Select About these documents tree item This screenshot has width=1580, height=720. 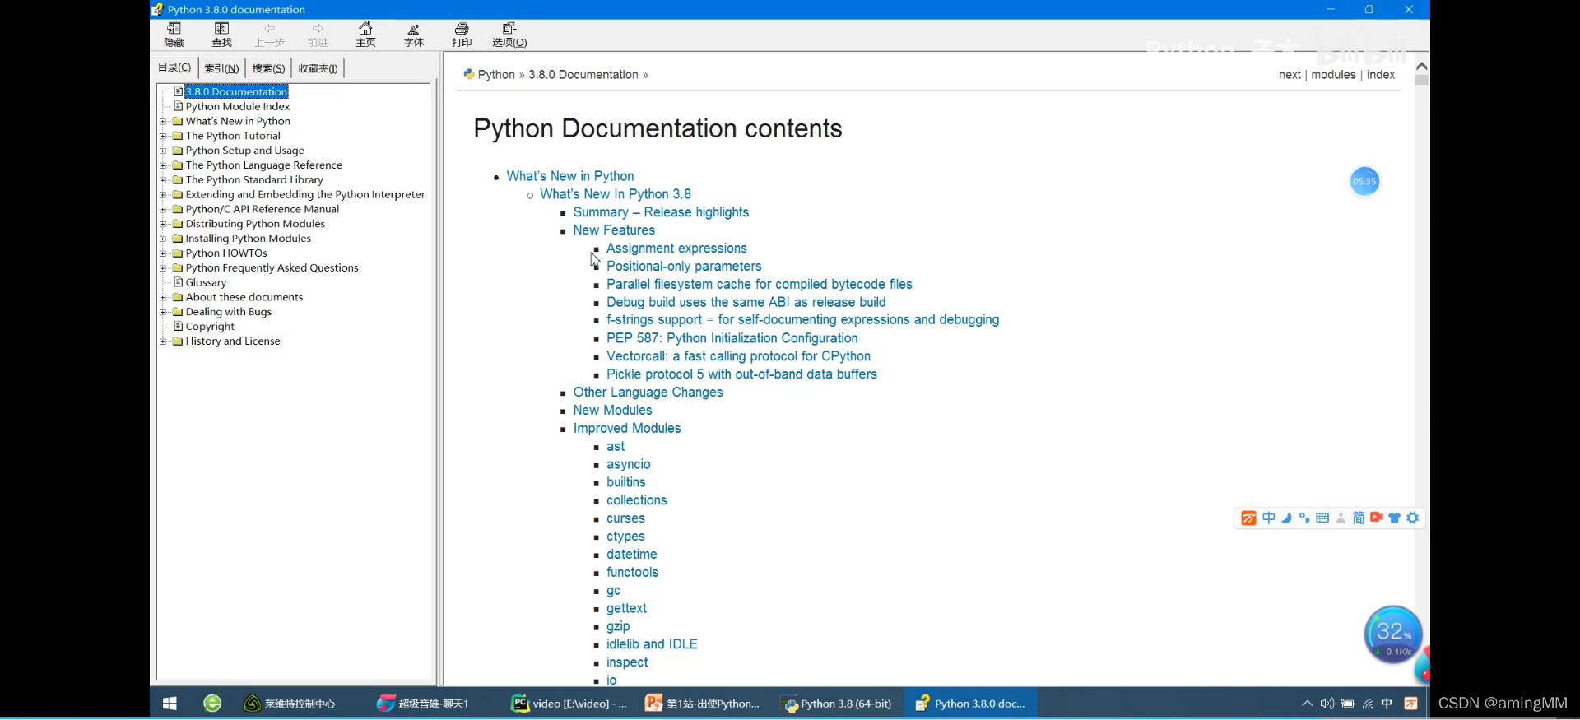pyautogui.click(x=244, y=297)
